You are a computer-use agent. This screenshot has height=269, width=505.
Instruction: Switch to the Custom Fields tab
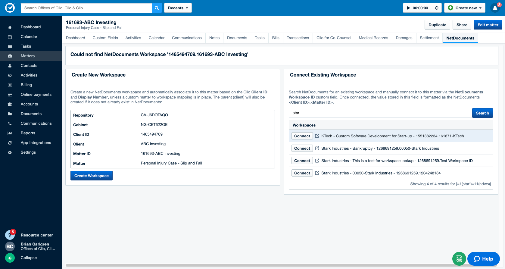click(105, 38)
